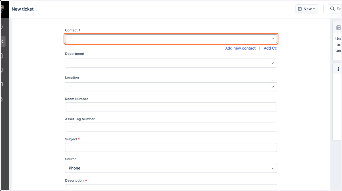Viewport: 342px width, 191px height.
Task: Focus the Subject field
Action: point(171,147)
